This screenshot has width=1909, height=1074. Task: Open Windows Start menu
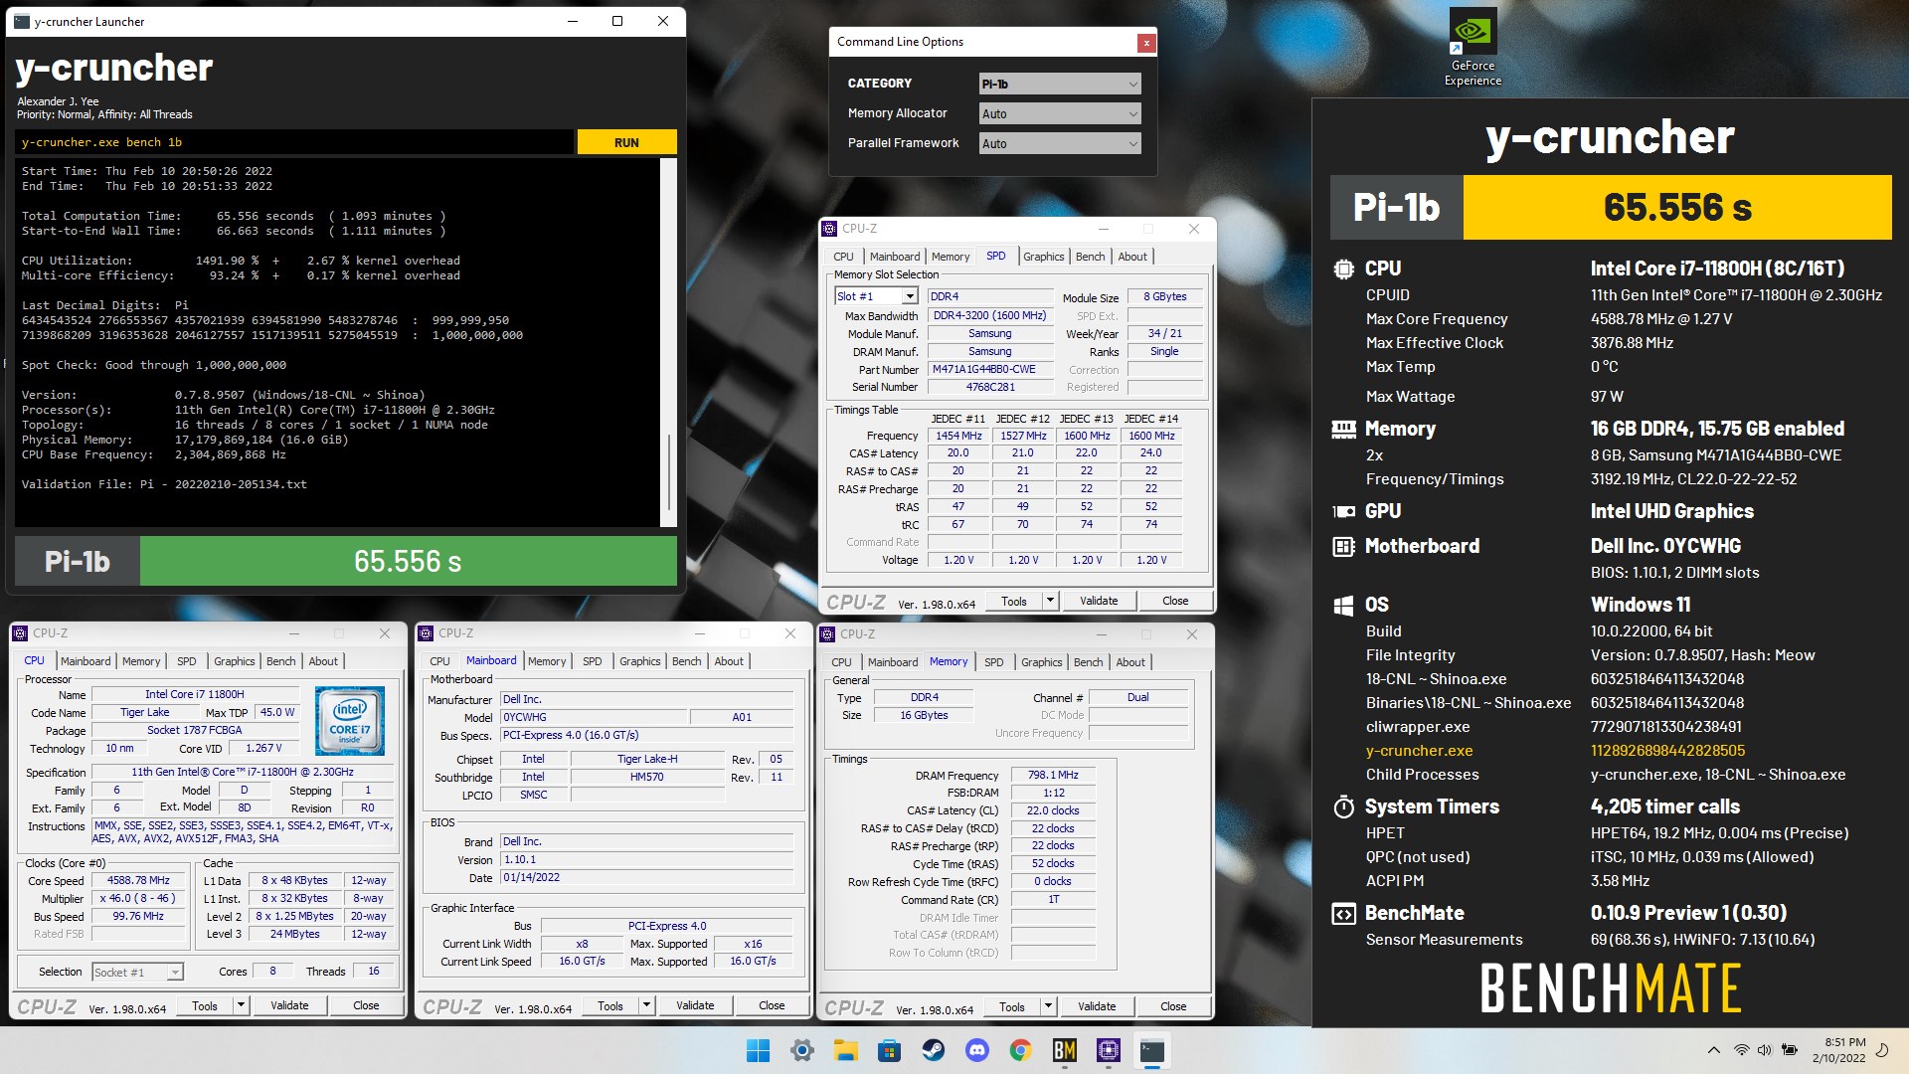pos(758,1050)
